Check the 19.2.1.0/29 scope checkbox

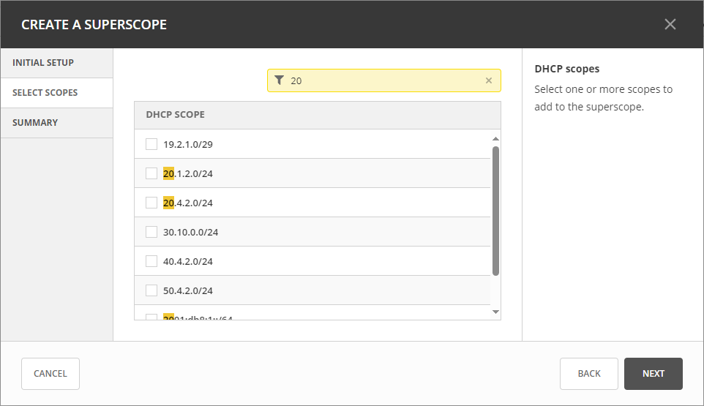151,144
